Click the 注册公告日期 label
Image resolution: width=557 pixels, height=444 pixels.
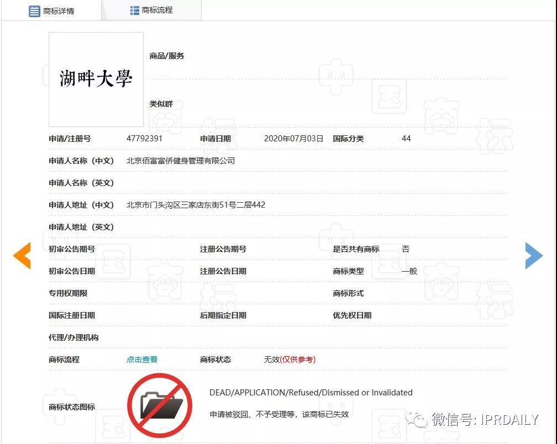point(223,271)
